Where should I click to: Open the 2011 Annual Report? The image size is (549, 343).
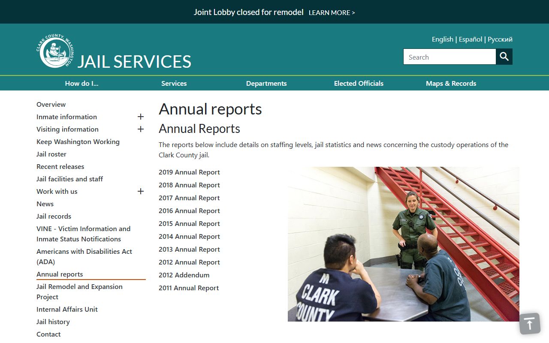coord(189,288)
